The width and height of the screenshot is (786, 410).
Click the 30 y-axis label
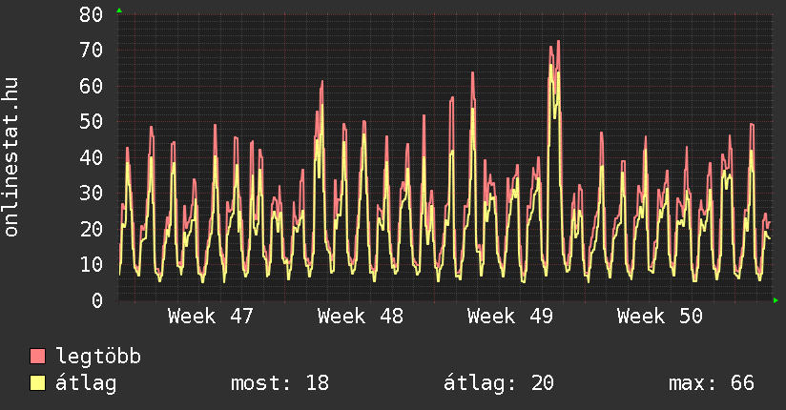(91, 193)
